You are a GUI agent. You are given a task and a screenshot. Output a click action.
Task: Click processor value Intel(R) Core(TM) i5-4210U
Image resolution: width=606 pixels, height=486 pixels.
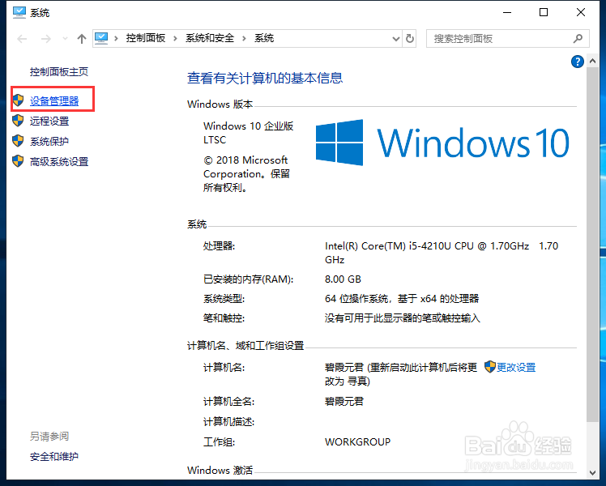tap(442, 253)
